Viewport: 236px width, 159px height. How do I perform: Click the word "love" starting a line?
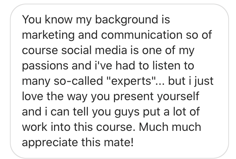point(32,96)
